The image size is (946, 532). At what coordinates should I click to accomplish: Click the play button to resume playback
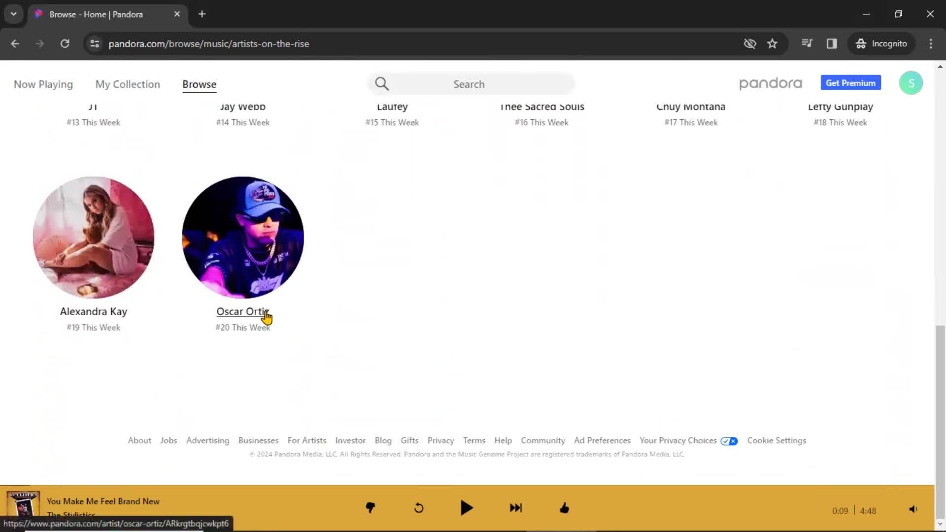[467, 508]
